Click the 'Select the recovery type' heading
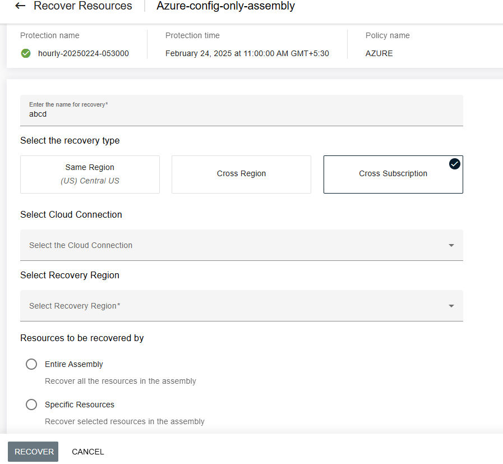Viewport: 503px width, 464px height. coord(70,141)
